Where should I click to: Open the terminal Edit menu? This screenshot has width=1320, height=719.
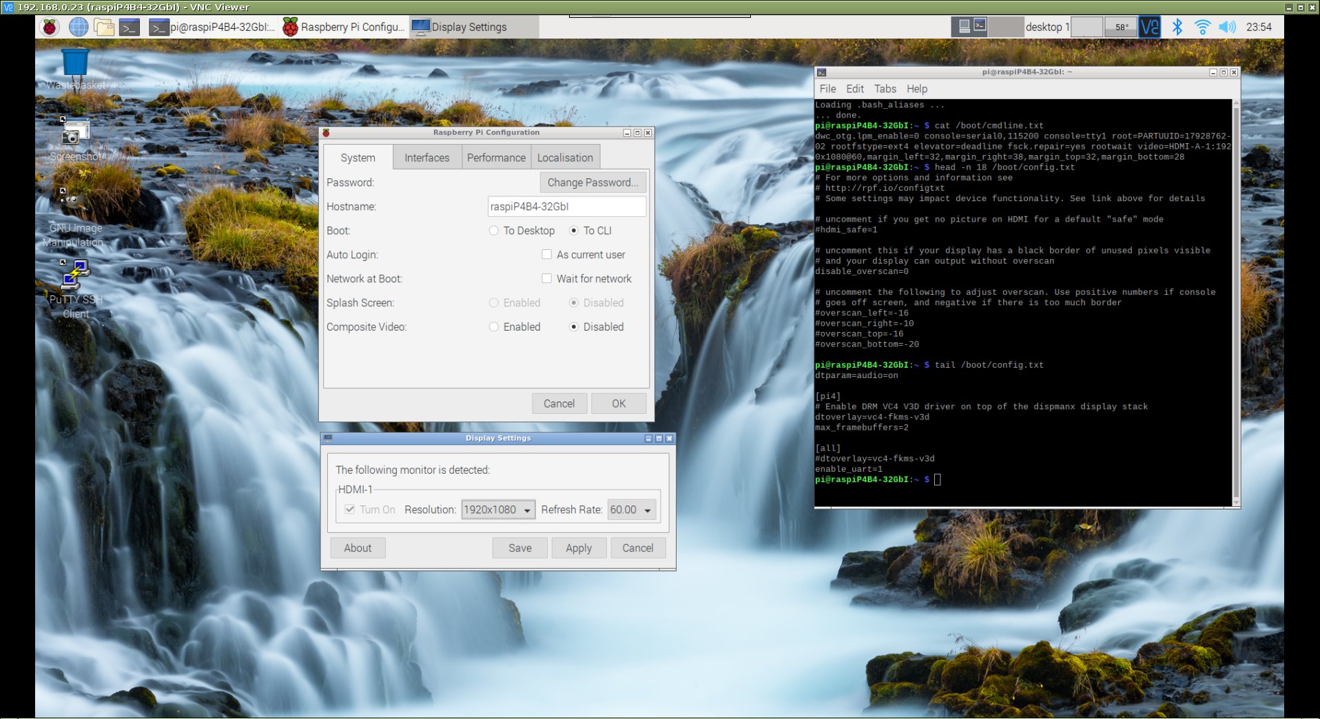(855, 89)
